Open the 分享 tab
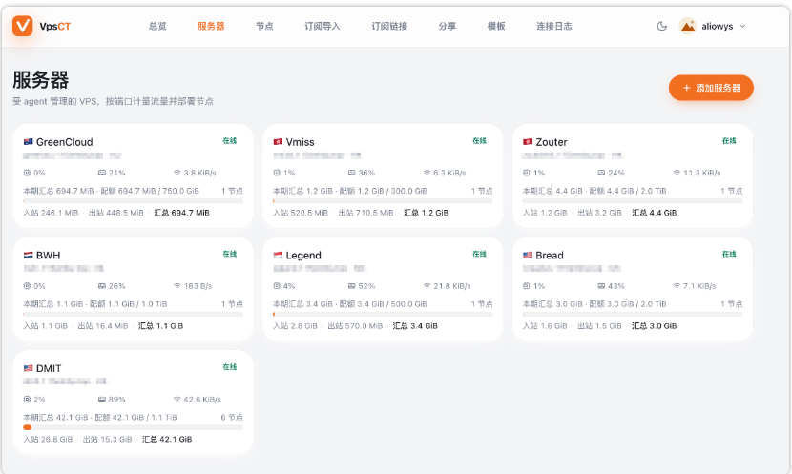This screenshot has height=474, width=792. [447, 27]
